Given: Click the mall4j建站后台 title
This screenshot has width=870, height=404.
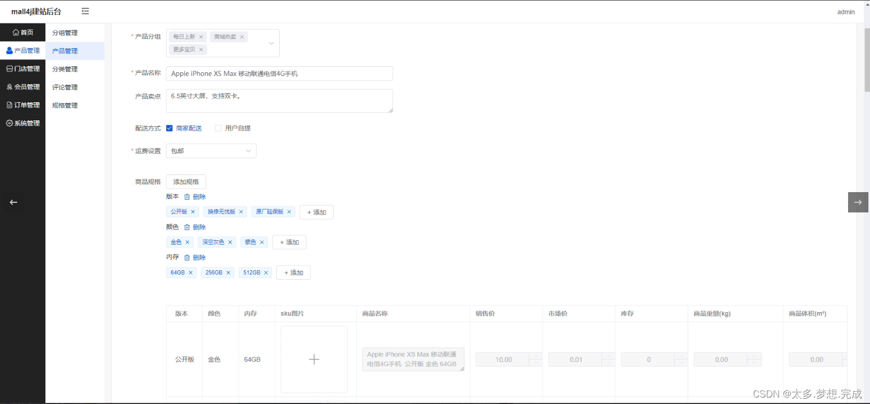Looking at the screenshot, I should click(x=36, y=12).
